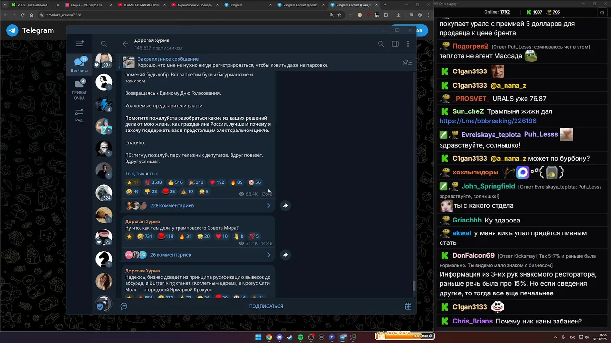The image size is (611, 343).
Task: Open the Telegram hamburger menu
Action: [x=79, y=44]
